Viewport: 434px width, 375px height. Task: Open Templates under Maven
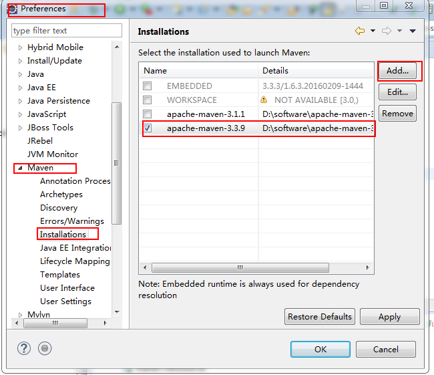pyautogui.click(x=60, y=274)
